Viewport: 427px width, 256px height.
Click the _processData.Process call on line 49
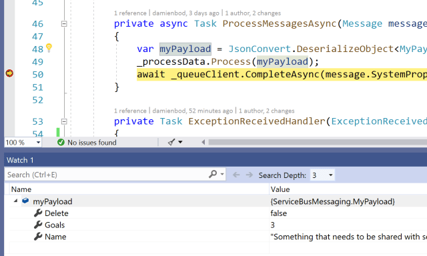(x=228, y=62)
